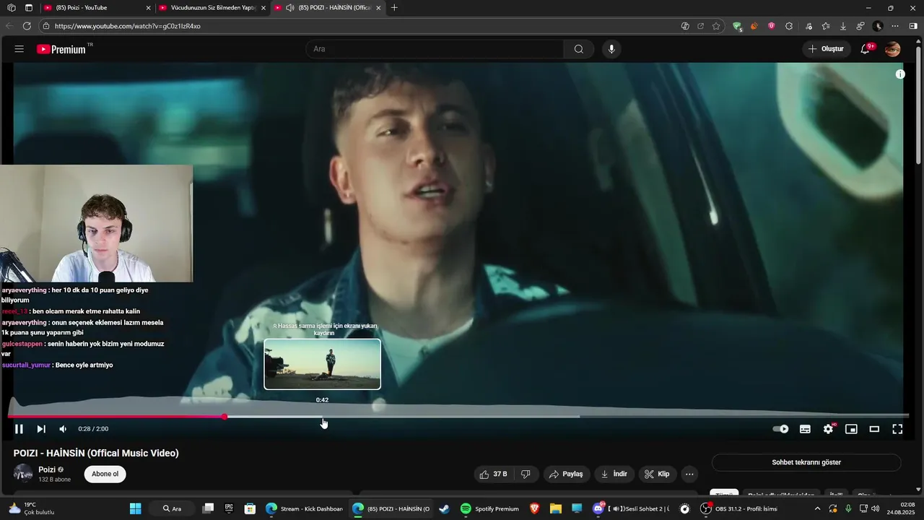Dislike the video
The image size is (924, 520).
click(x=526, y=474)
